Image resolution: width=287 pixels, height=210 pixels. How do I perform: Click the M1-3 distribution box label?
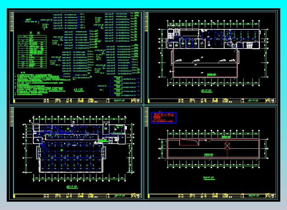pyautogui.click(x=60, y=45)
